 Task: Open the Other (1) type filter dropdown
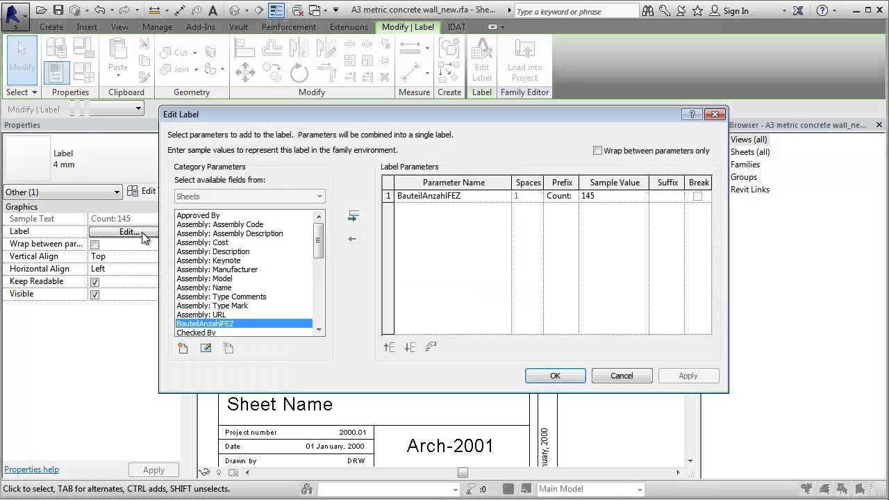[63, 192]
